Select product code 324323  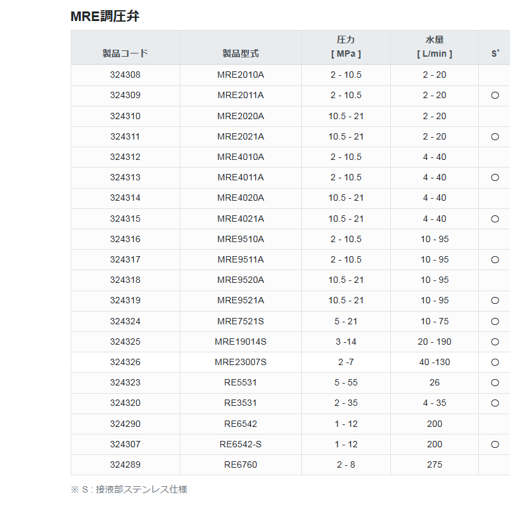click(x=125, y=382)
